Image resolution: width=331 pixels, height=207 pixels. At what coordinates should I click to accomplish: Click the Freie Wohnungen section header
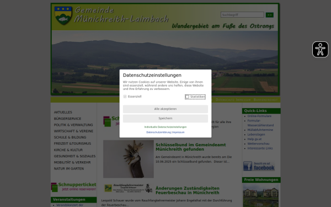(261, 180)
